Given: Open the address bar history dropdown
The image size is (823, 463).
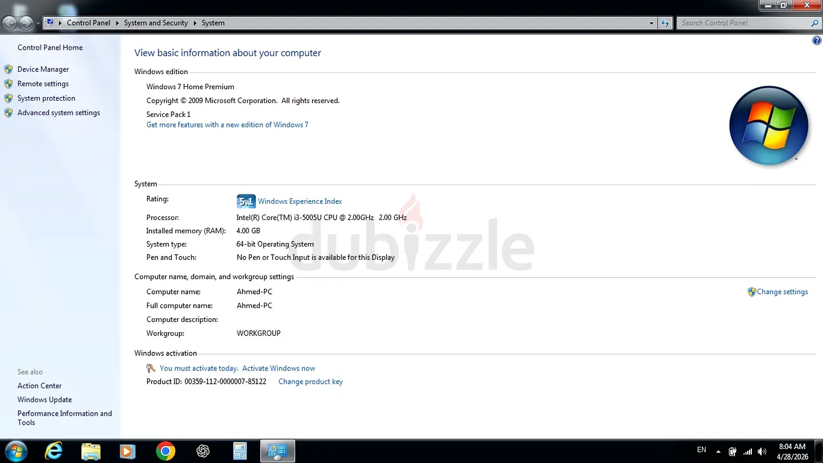Looking at the screenshot, I should pos(652,23).
